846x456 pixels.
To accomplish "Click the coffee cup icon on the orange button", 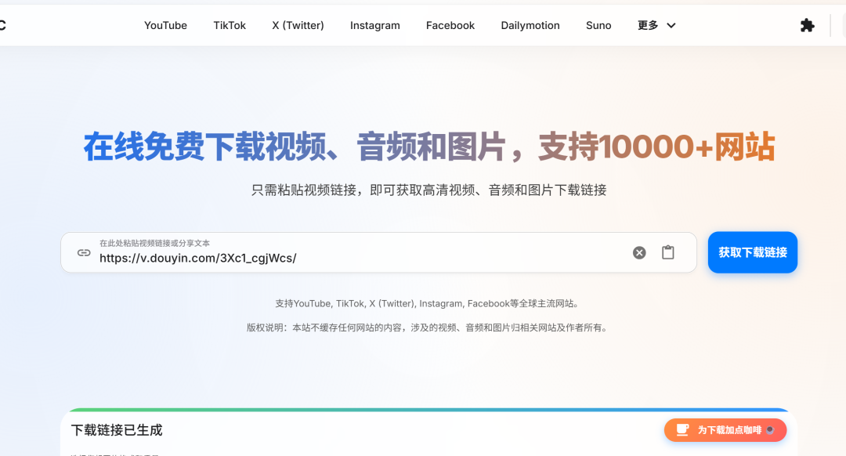I will pyautogui.click(x=682, y=429).
